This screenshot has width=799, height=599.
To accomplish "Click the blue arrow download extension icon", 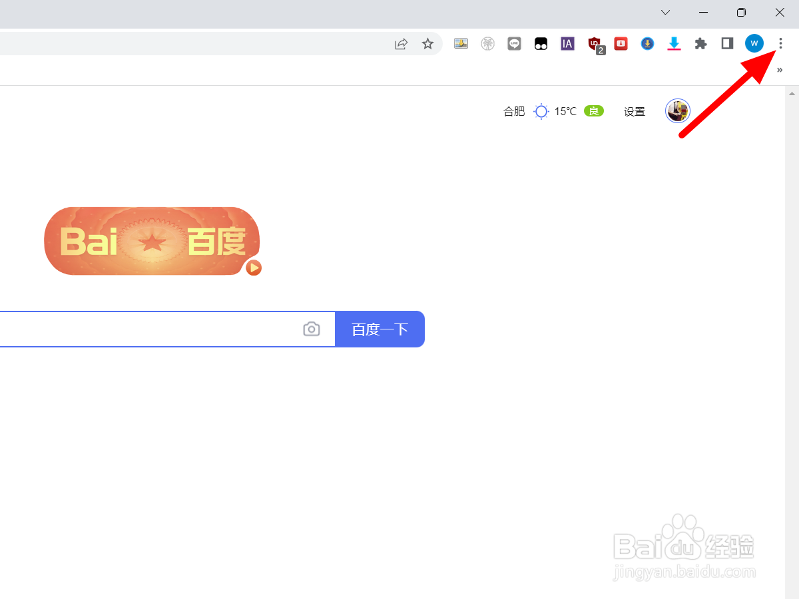I will pyautogui.click(x=674, y=44).
